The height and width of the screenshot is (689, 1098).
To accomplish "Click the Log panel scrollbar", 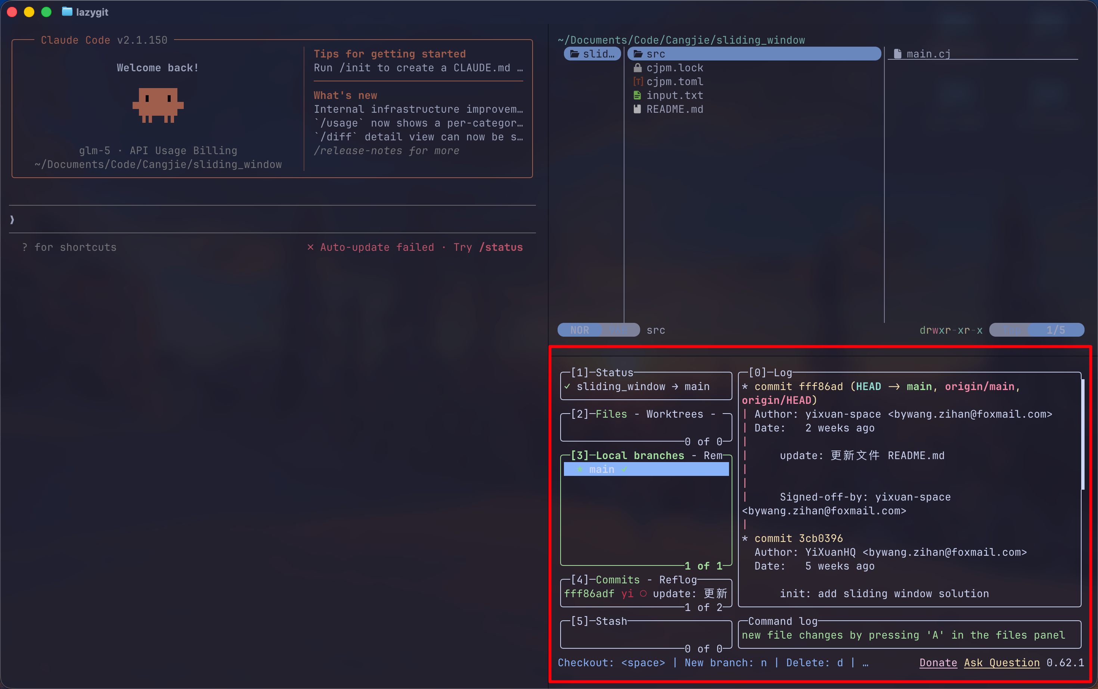I will [x=1083, y=434].
